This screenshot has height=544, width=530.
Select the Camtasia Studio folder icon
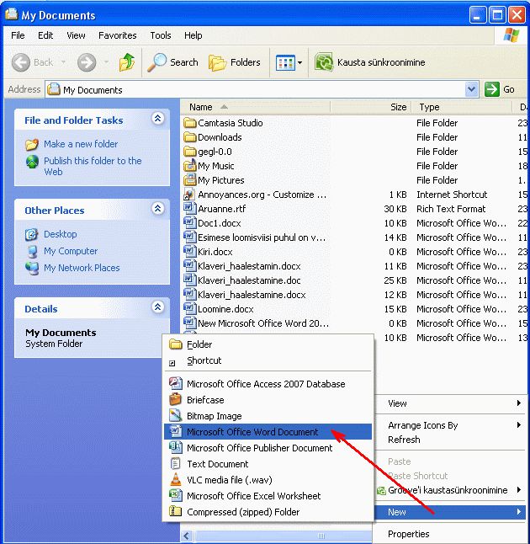coord(189,123)
